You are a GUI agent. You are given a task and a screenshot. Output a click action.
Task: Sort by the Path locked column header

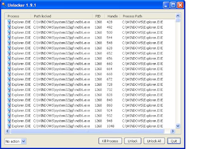tap(62, 16)
